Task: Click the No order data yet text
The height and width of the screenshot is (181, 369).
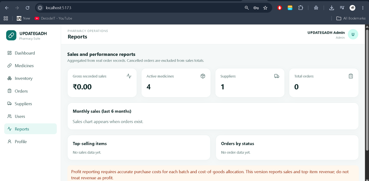Action: pyautogui.click(x=236, y=152)
